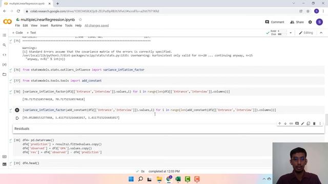Viewport: 328px width, 184px height.
Task: Copy link to cell icon
Action: tap(291, 124)
